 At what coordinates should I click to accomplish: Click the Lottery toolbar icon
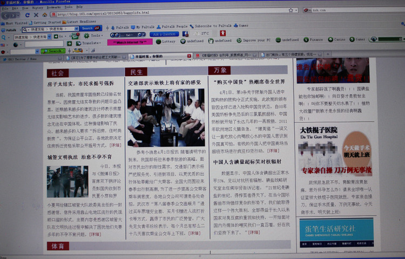pyautogui.click(x=168, y=40)
